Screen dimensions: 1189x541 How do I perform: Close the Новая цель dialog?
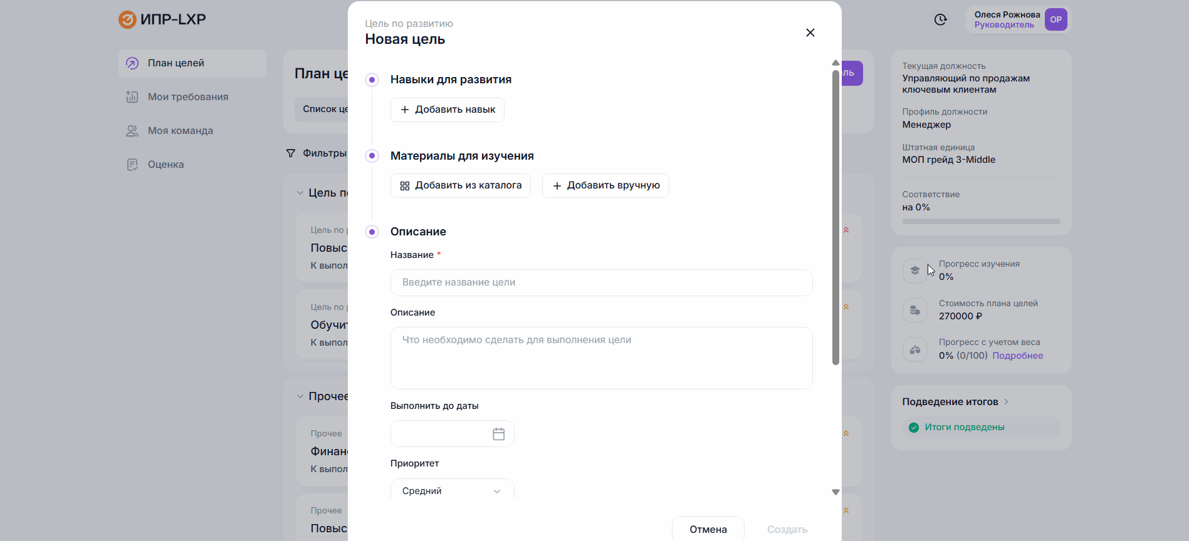[810, 33]
